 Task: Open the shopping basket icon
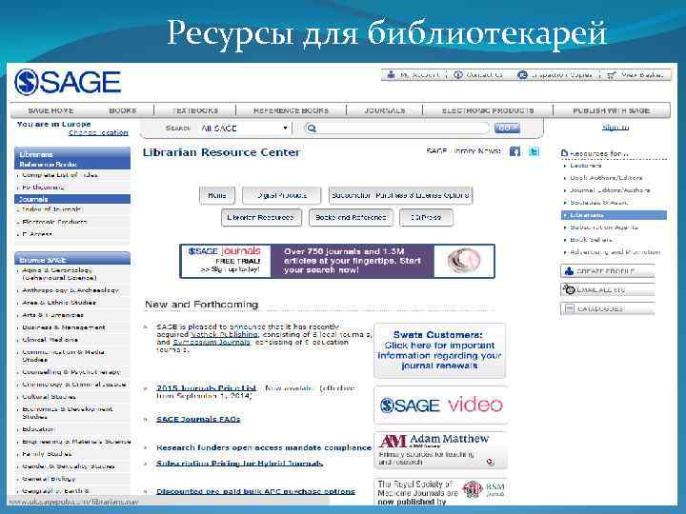tap(611, 75)
